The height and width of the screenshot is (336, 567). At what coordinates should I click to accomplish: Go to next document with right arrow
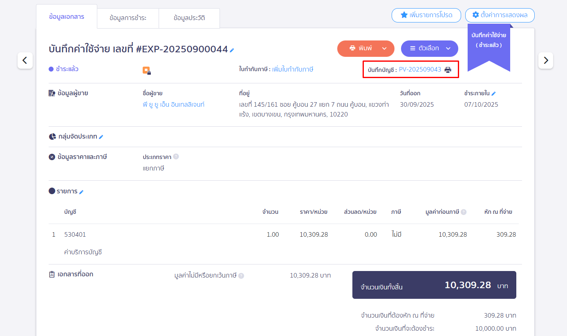click(x=545, y=60)
